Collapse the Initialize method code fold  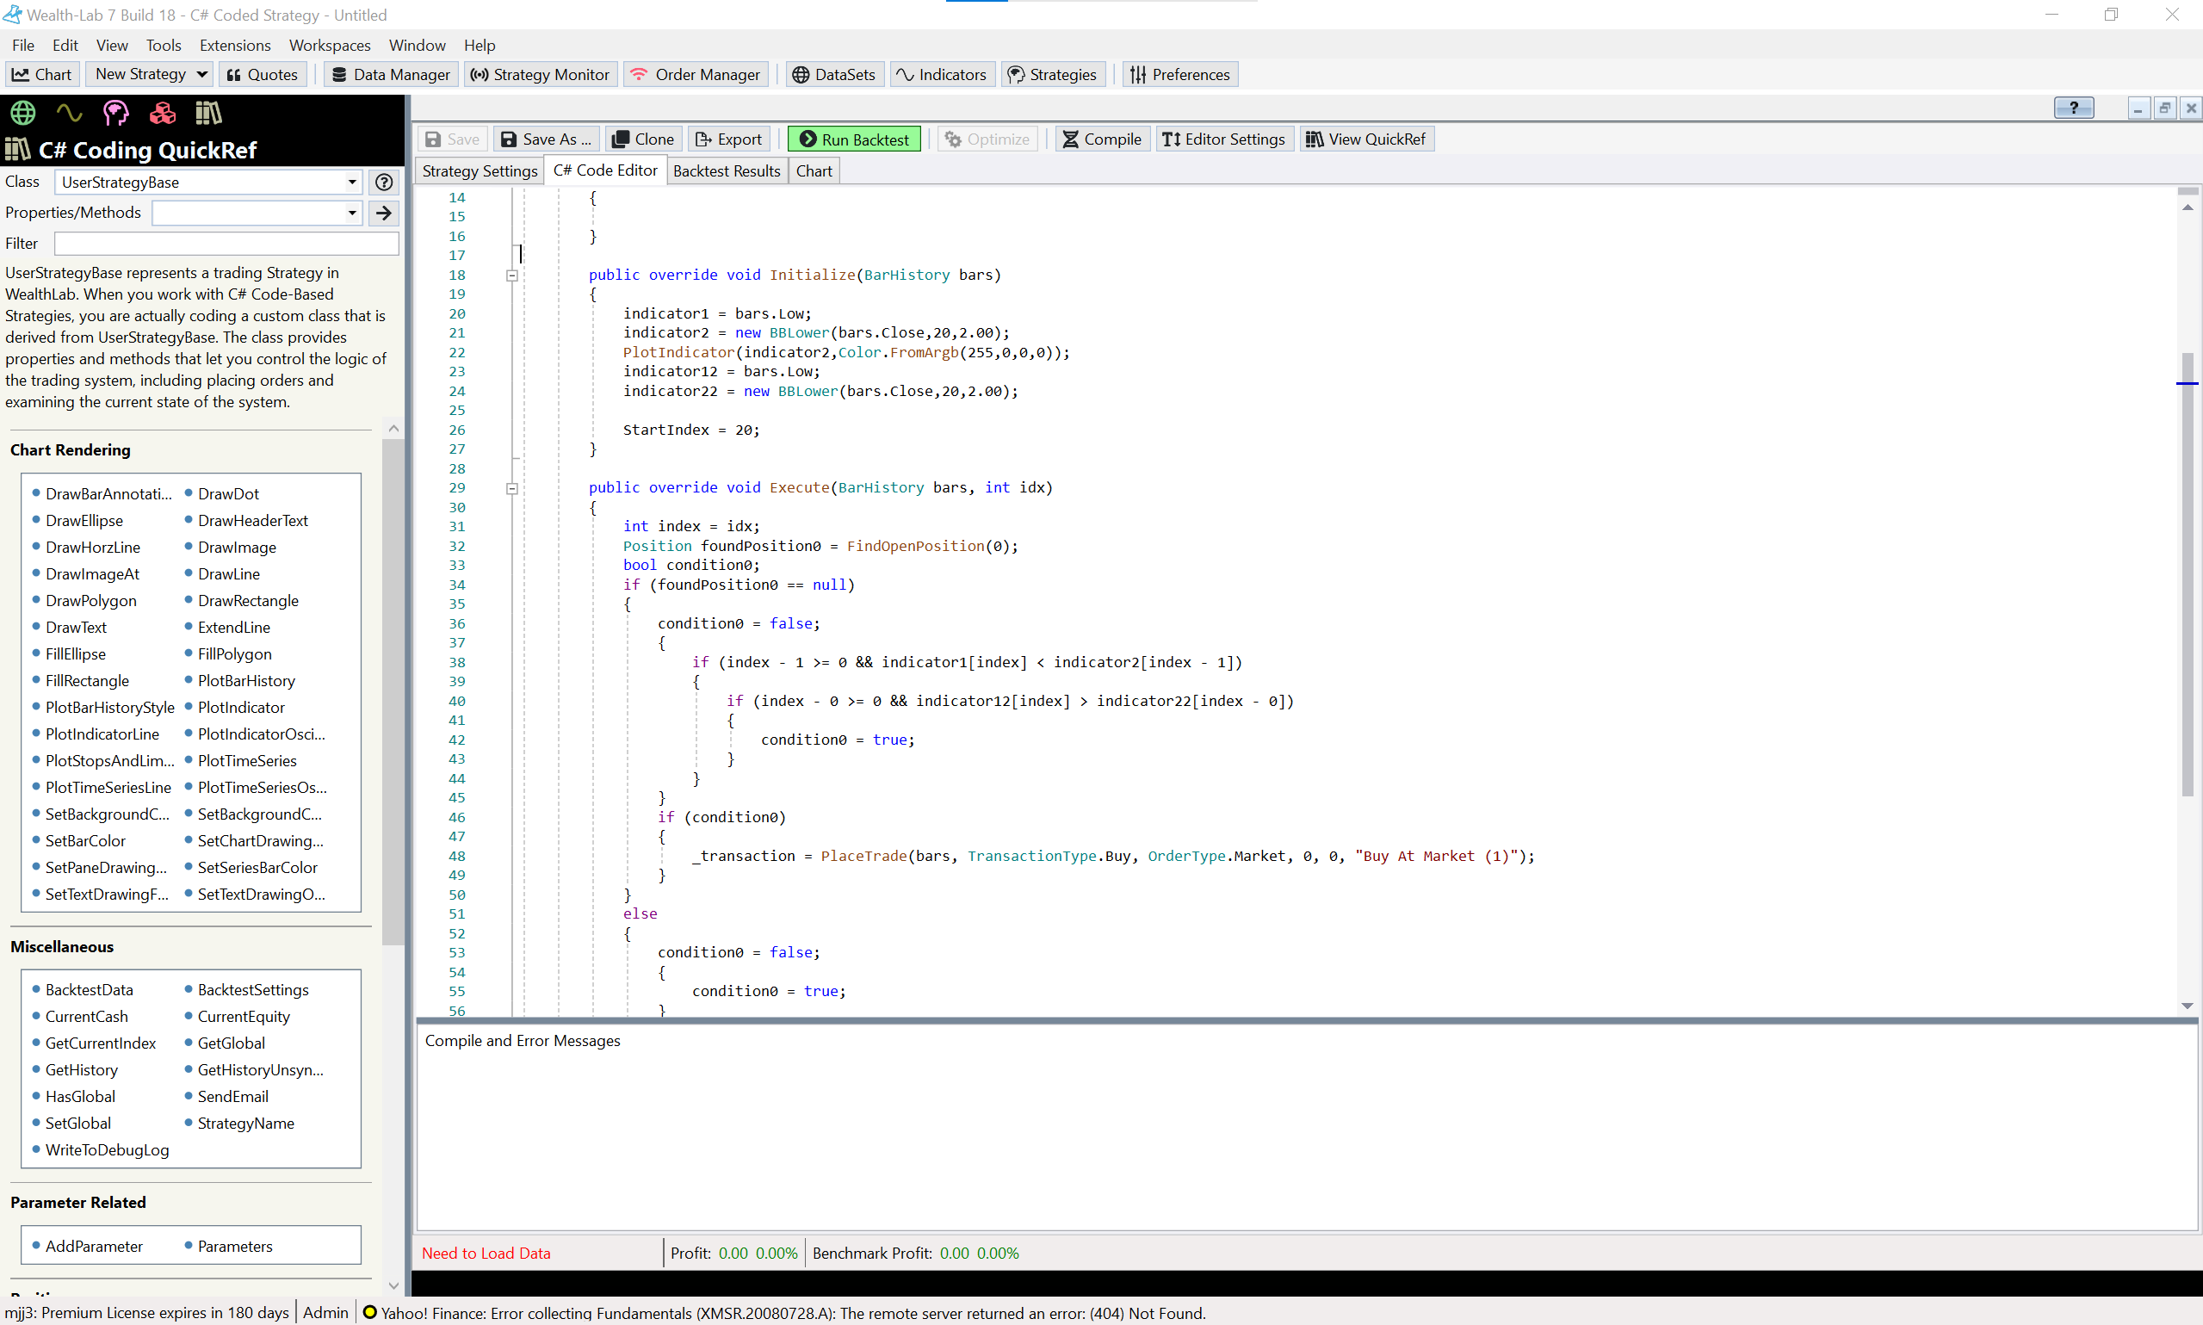512,276
